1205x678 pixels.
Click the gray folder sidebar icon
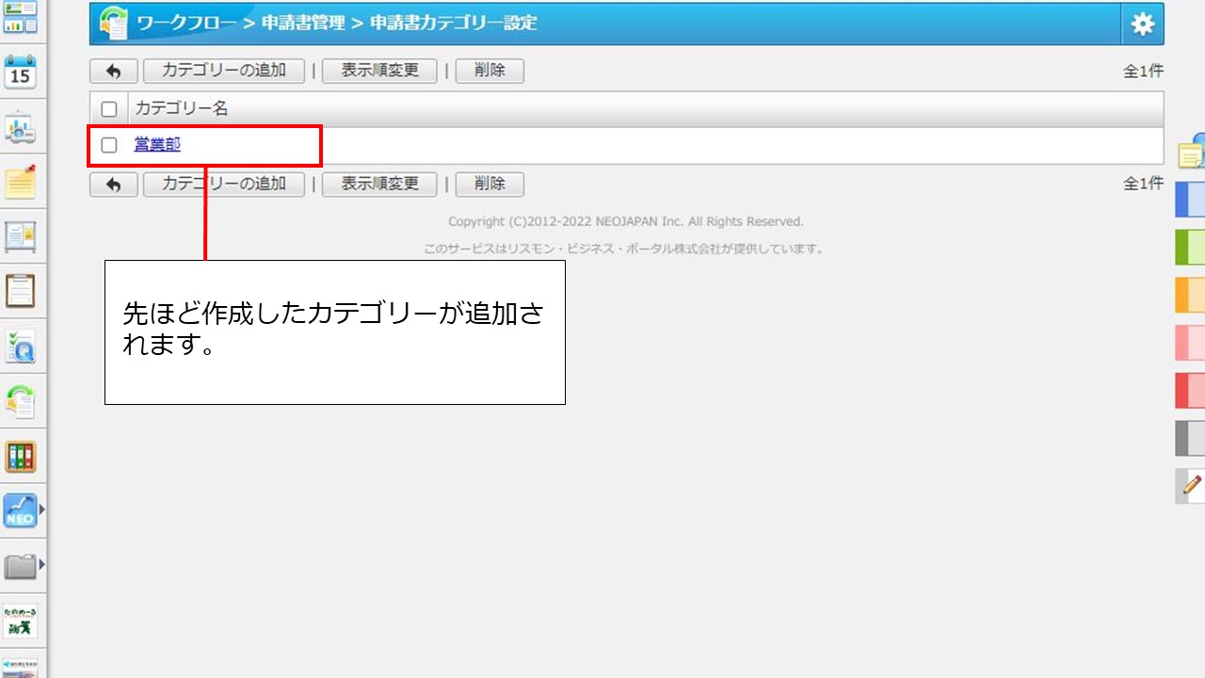click(x=19, y=566)
